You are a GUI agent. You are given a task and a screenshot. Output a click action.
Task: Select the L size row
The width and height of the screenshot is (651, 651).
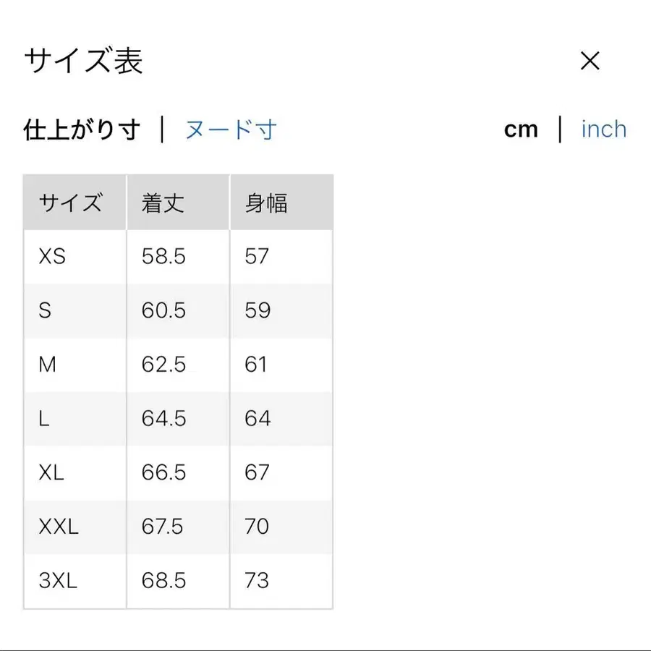click(x=72, y=419)
